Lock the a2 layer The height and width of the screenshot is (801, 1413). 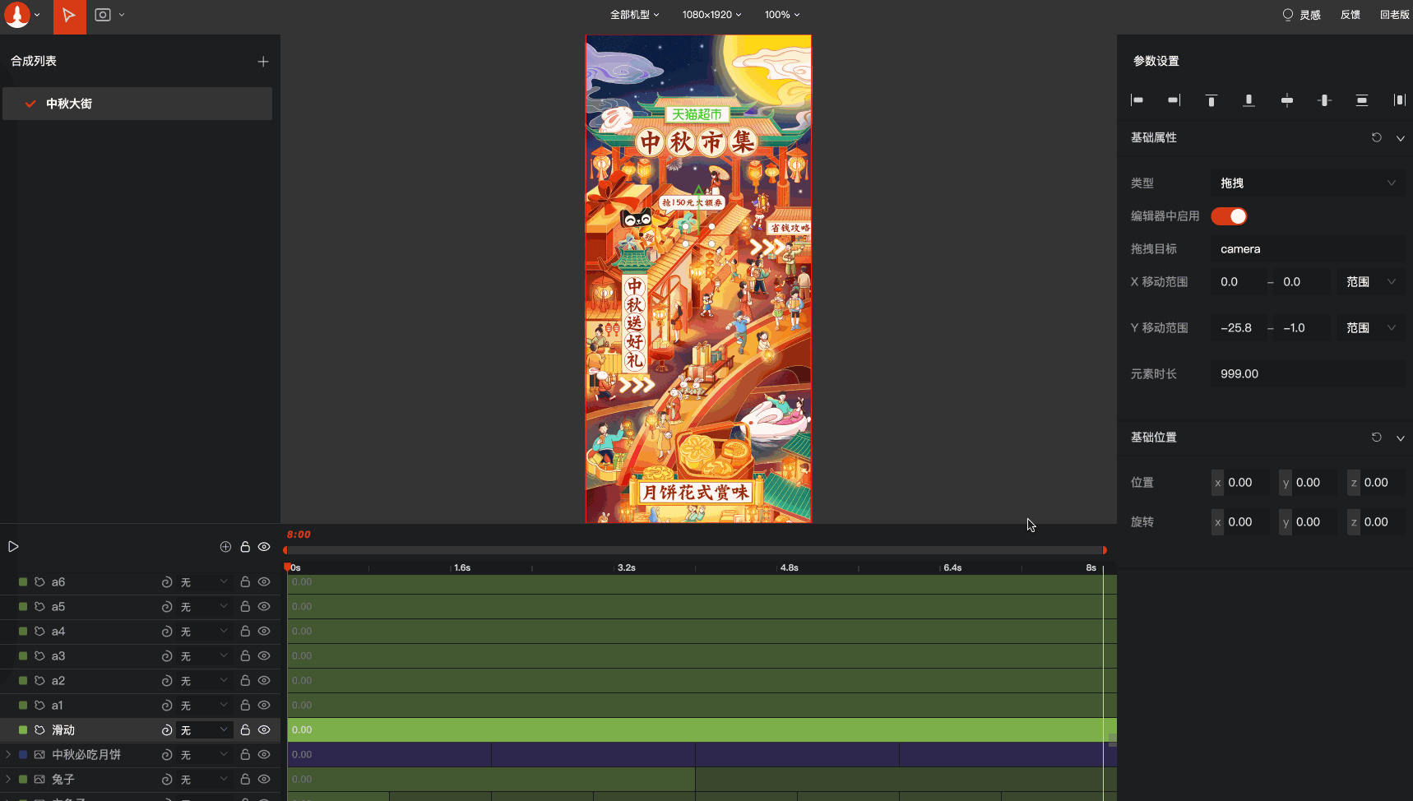point(245,681)
